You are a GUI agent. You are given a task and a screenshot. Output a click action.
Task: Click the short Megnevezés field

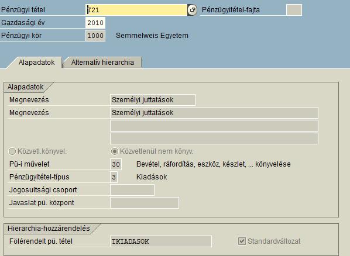tap(153, 100)
